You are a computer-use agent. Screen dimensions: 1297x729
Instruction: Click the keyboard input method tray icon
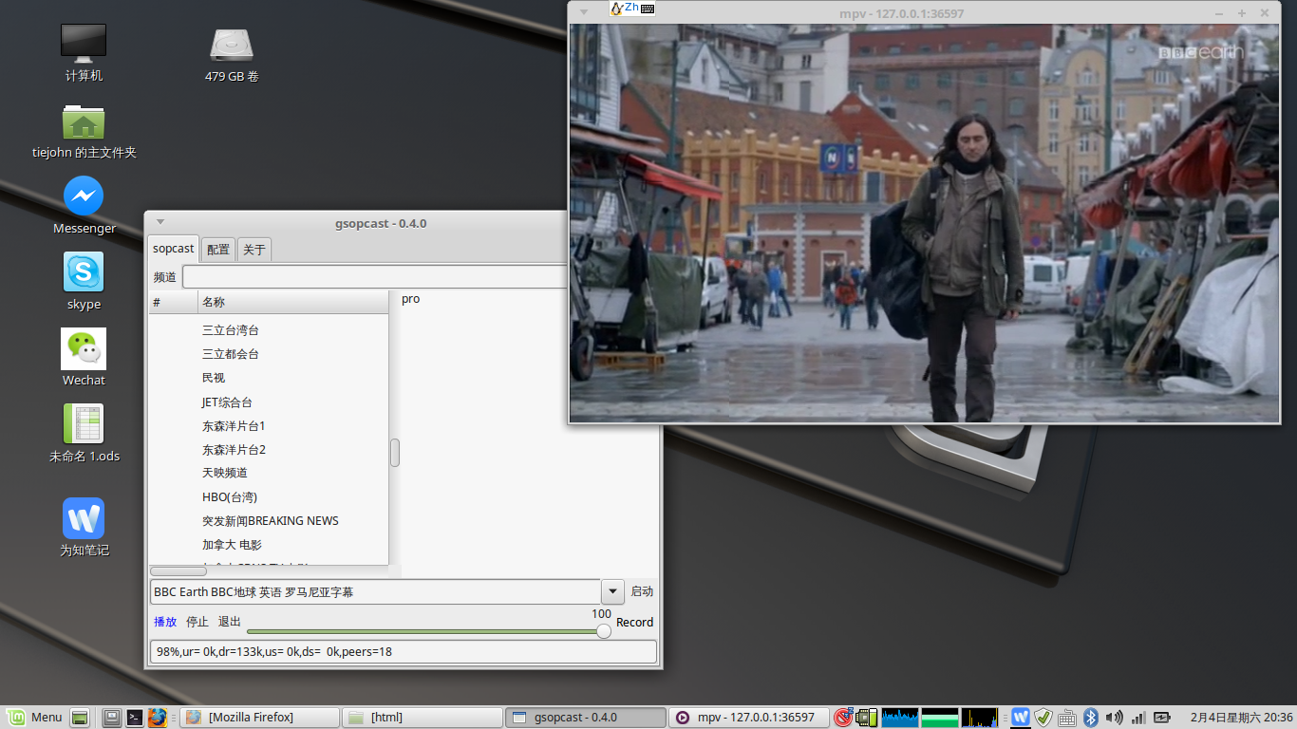pos(1067,718)
